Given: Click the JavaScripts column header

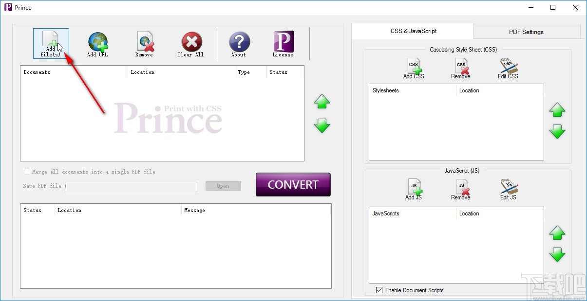Looking at the screenshot, I should pos(413,213).
